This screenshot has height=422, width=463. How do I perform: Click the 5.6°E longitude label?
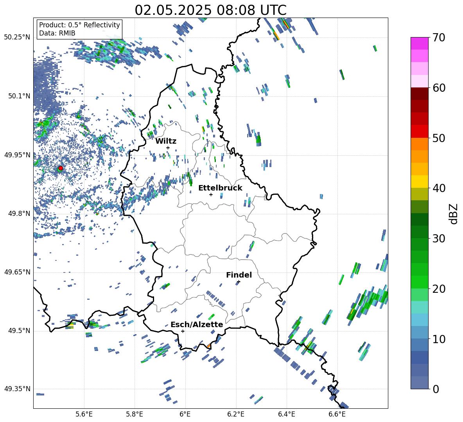(84, 414)
